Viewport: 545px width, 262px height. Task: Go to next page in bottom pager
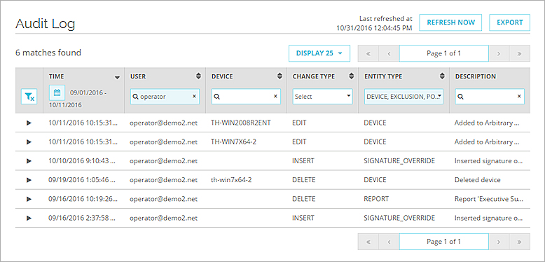[499, 242]
